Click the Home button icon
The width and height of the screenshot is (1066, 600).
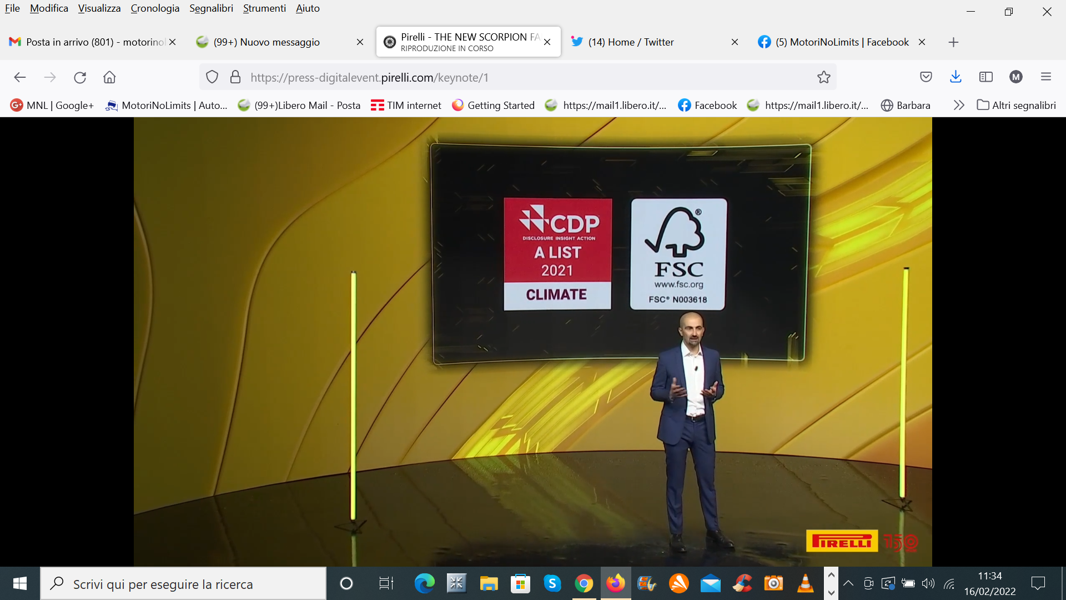coord(109,77)
